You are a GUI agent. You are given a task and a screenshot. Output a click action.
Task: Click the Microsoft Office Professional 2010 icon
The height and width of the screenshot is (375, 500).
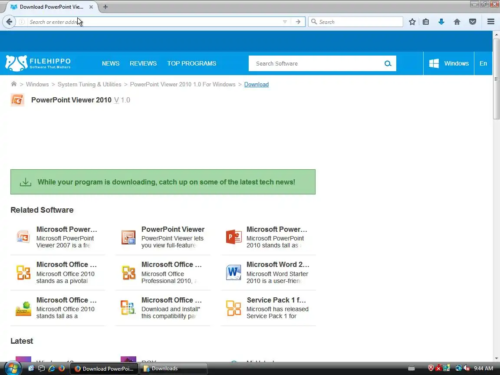[x=128, y=273]
